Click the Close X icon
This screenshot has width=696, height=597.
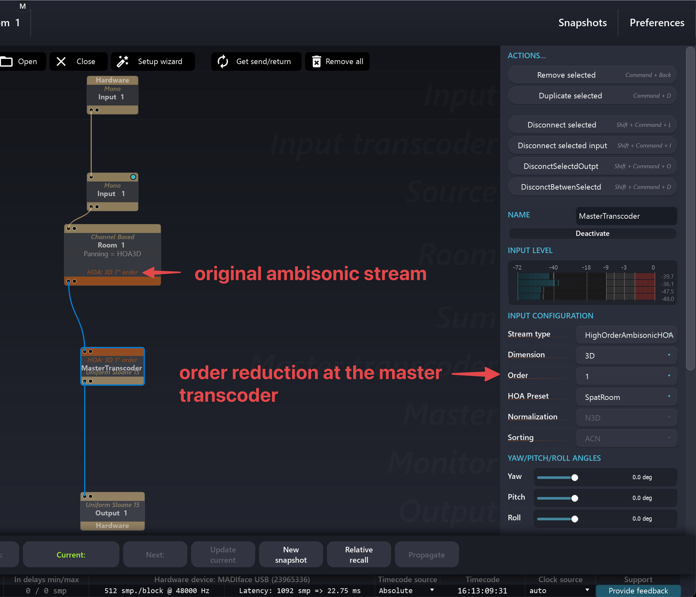61,61
